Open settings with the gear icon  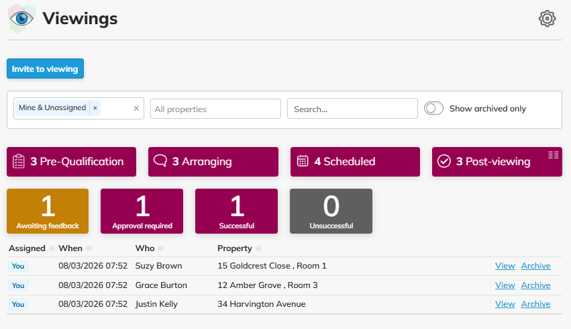(548, 19)
